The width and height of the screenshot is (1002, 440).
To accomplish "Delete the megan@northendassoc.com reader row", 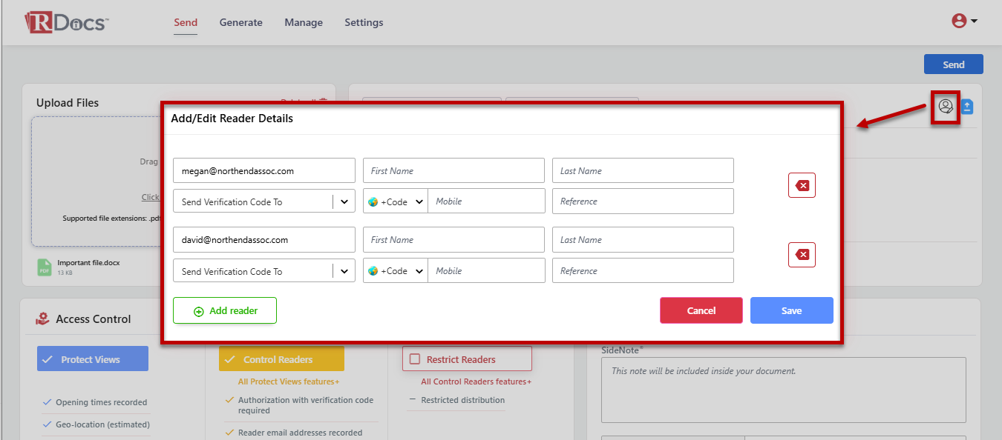I will tap(802, 186).
